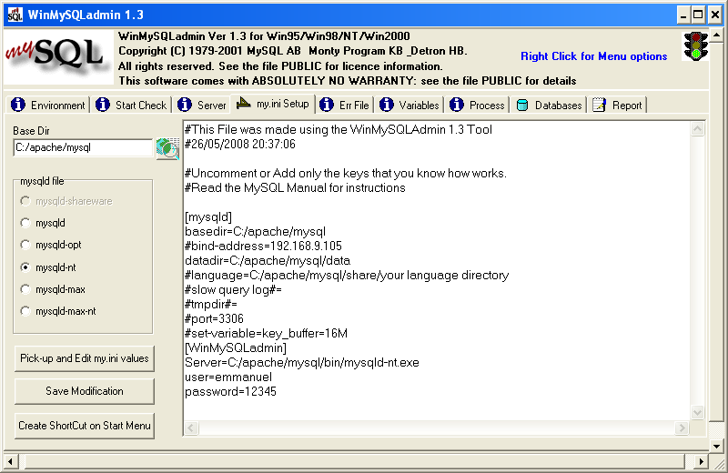Click the traffic light status icon
This screenshot has height=473, width=728.
pyautogui.click(x=696, y=46)
